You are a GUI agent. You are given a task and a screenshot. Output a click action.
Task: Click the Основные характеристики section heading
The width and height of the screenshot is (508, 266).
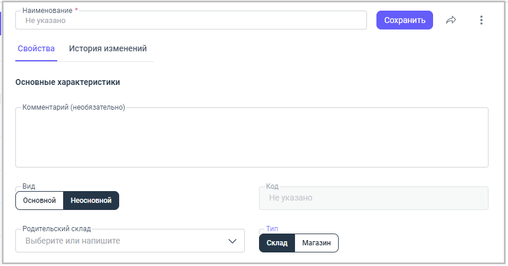[x=68, y=83]
